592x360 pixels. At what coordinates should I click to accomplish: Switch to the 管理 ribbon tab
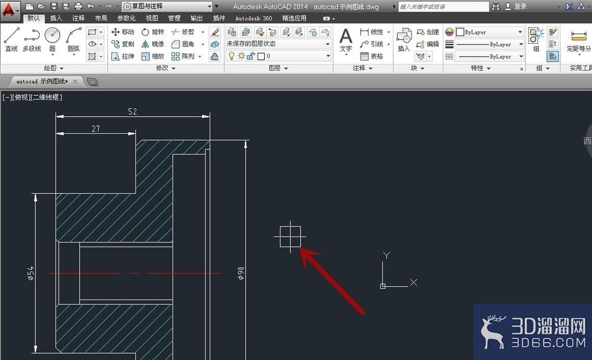pyautogui.click(x=174, y=18)
